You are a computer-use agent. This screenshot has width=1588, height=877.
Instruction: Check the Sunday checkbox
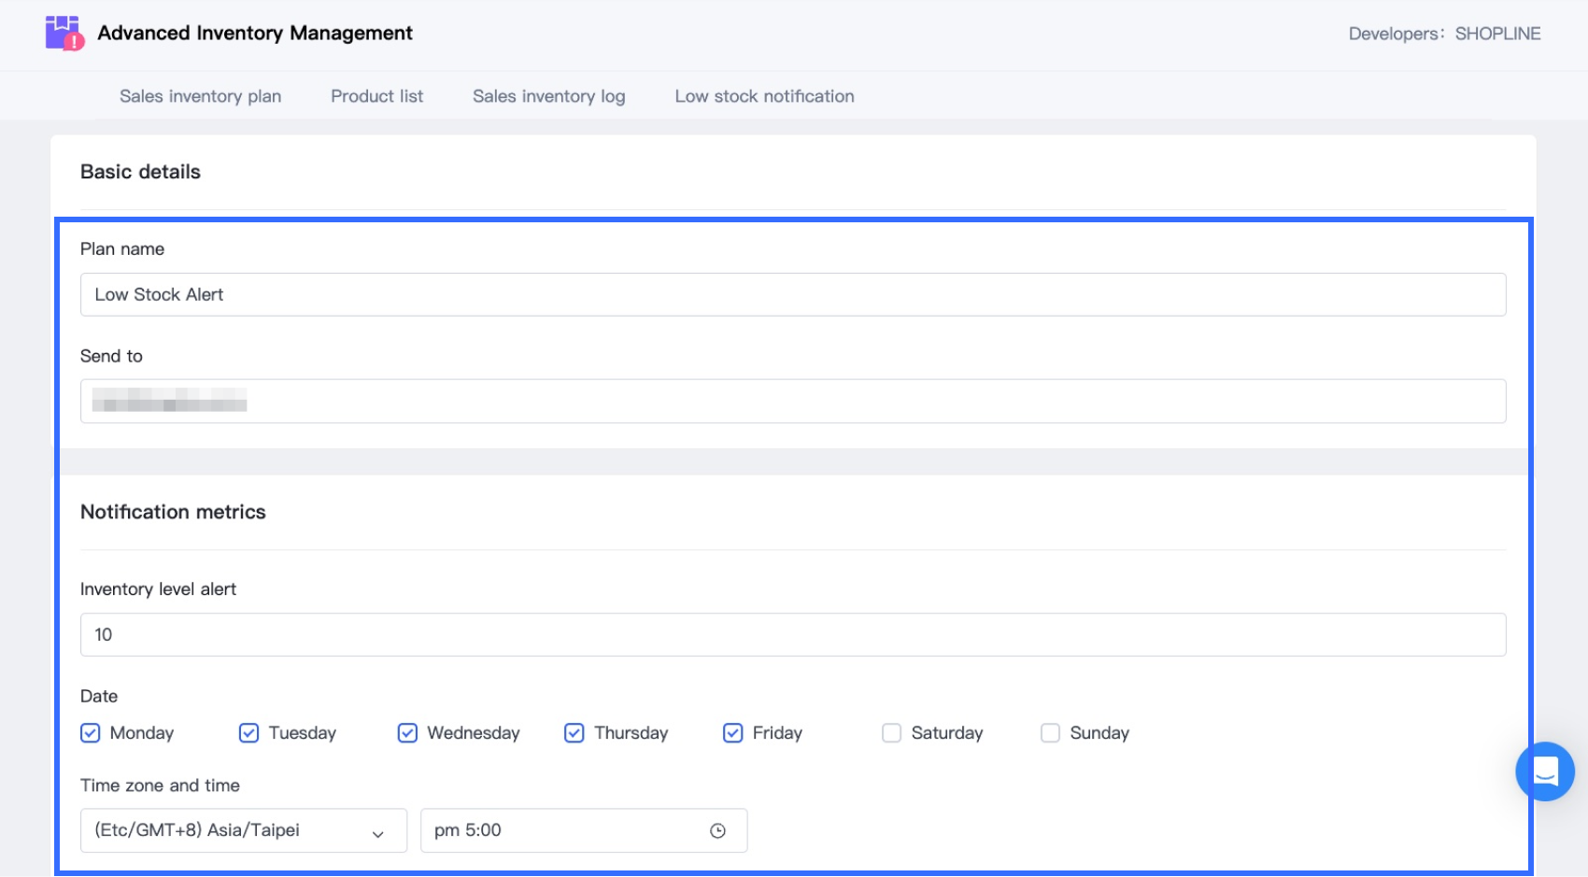click(1051, 733)
